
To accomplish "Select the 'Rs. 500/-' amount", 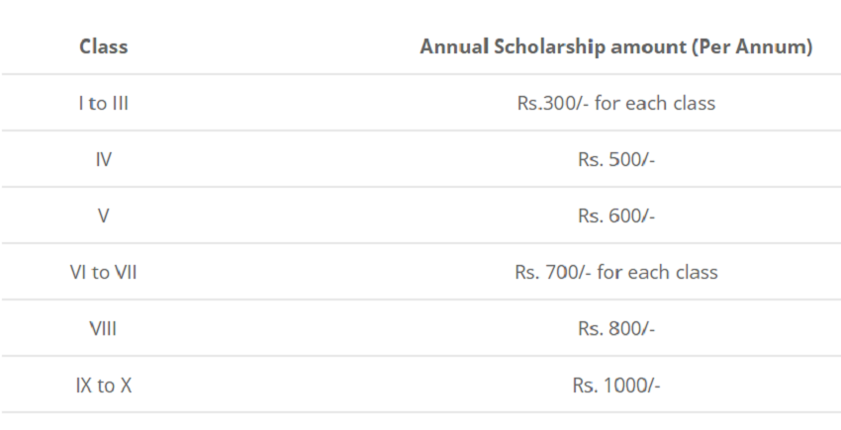I will point(615,159).
